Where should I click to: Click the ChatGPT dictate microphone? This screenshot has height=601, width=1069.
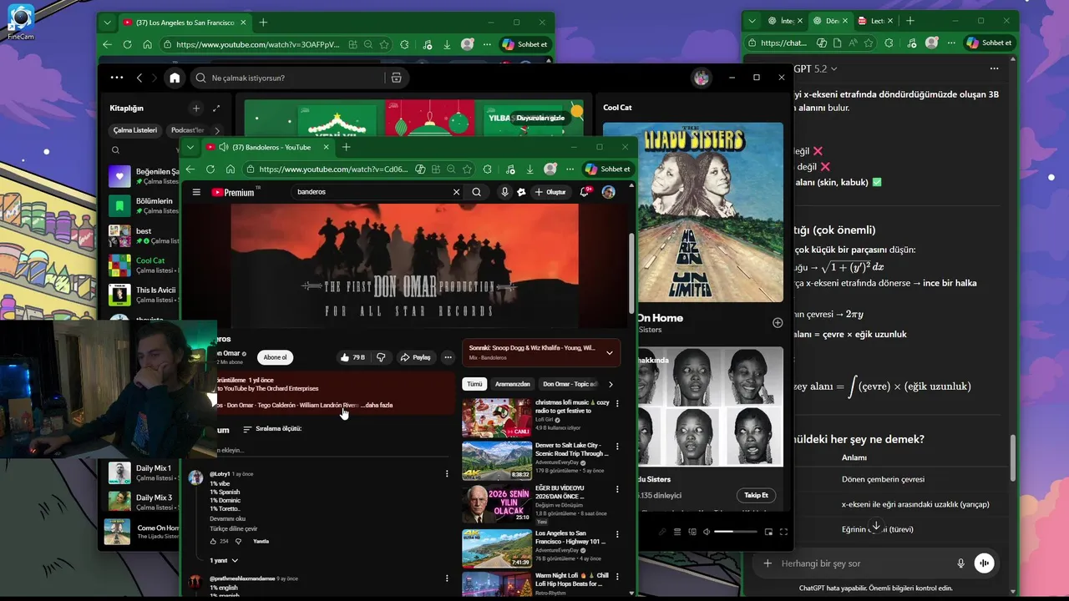pos(961,563)
